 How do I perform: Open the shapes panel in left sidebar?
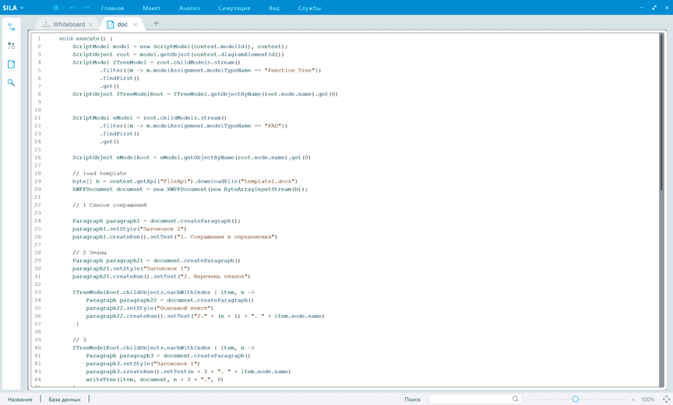tap(11, 46)
